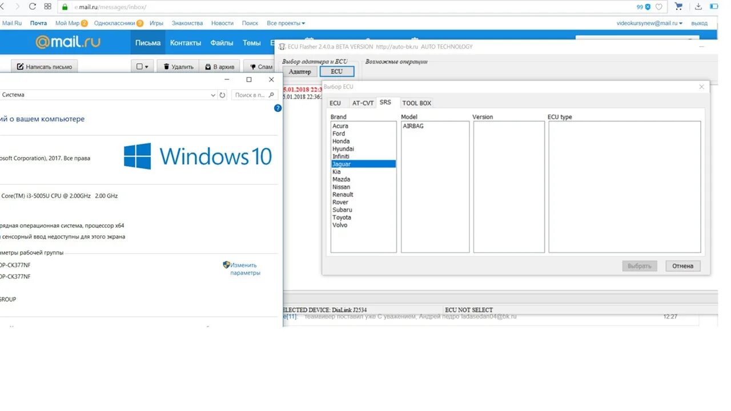
Task: Click the выход link
Action: pos(700,23)
